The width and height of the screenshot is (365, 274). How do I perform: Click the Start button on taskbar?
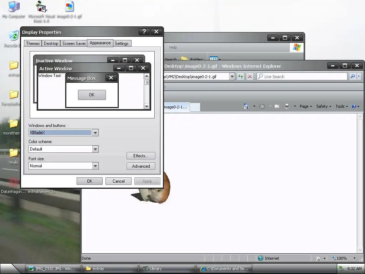[10, 269]
